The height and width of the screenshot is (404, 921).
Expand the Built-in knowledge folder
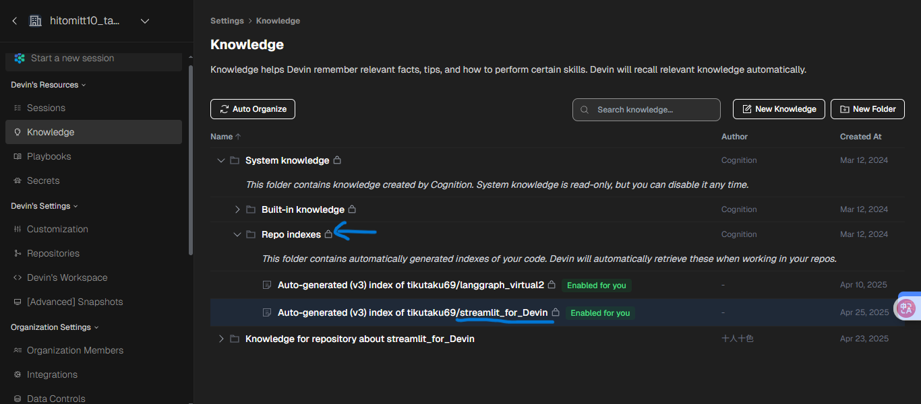point(237,209)
